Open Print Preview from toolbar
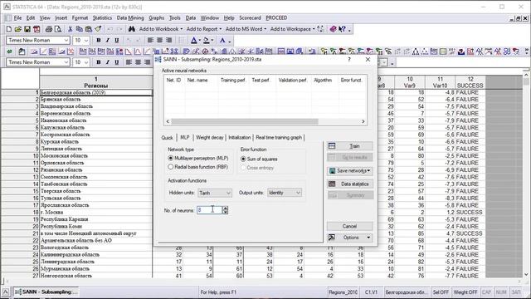This screenshot has width=531, height=299. coord(58,29)
